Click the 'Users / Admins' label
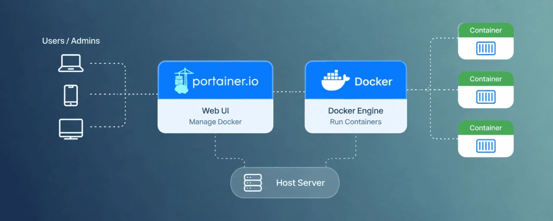 pyautogui.click(x=71, y=41)
